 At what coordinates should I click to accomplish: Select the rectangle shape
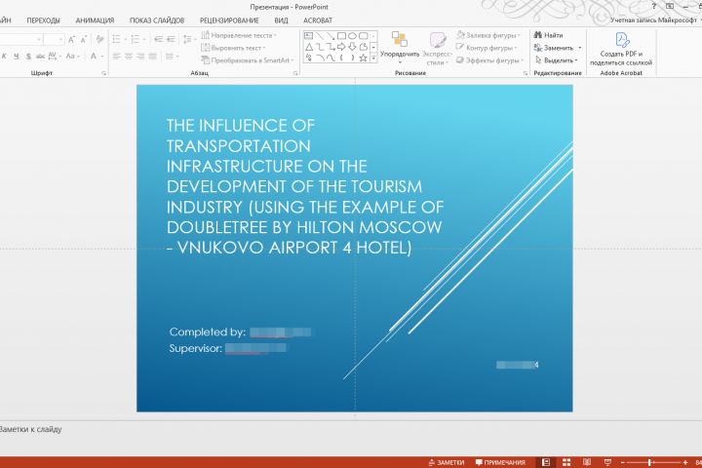coord(341,35)
